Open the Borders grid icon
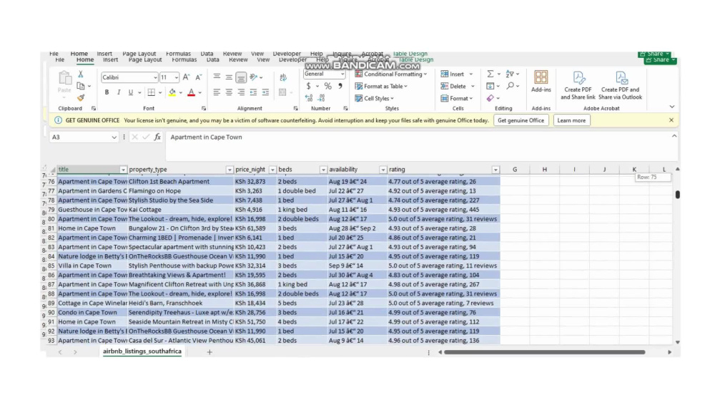The image size is (715, 403). [152, 92]
